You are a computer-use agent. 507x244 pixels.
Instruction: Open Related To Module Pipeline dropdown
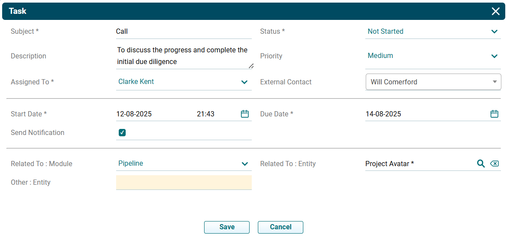pyautogui.click(x=244, y=164)
